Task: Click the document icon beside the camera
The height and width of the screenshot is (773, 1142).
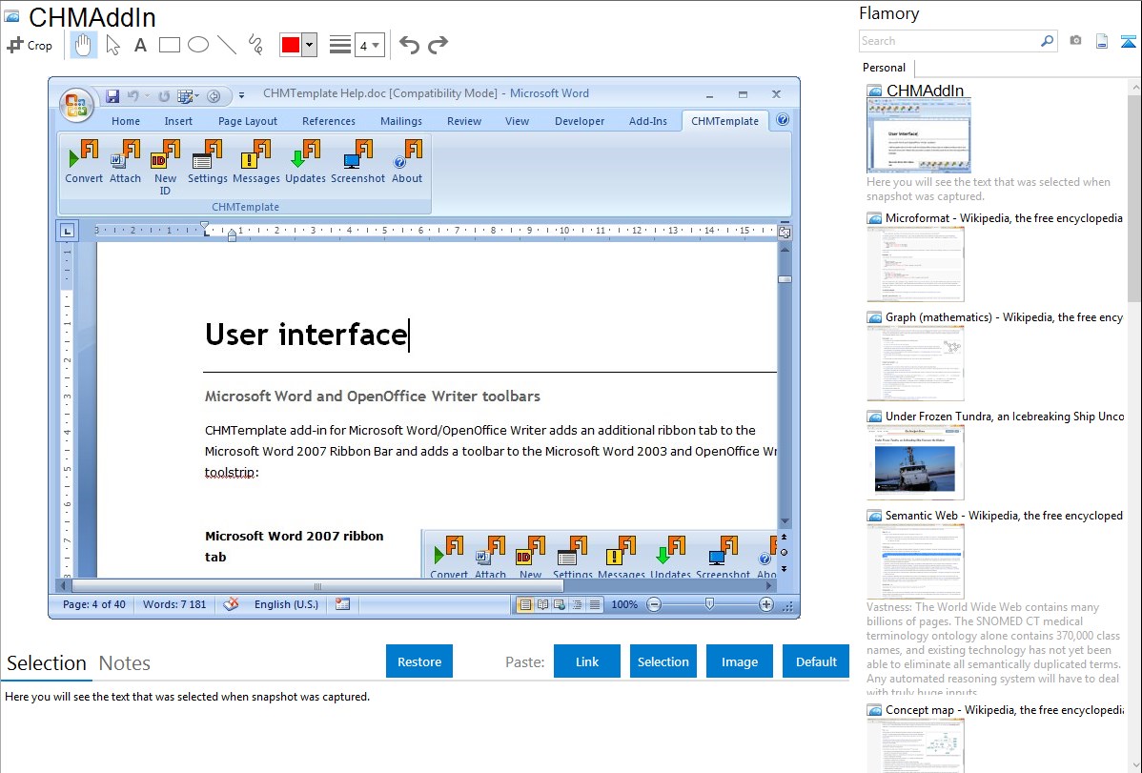Action: point(1102,41)
